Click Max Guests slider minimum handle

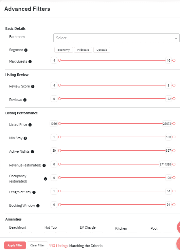(x=60, y=60)
